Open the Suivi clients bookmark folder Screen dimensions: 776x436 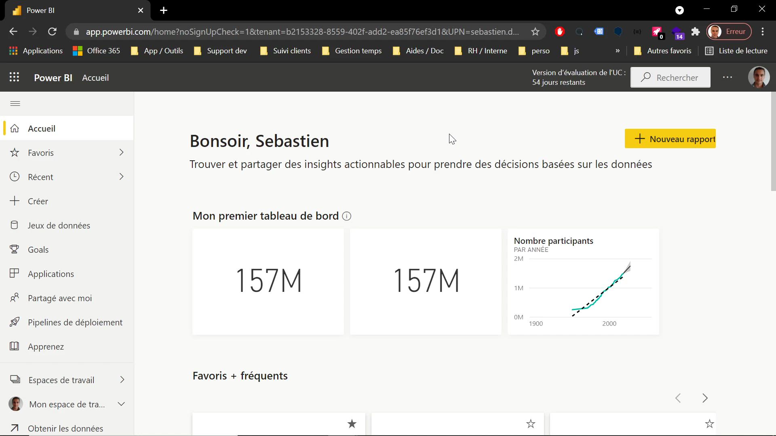click(x=285, y=51)
